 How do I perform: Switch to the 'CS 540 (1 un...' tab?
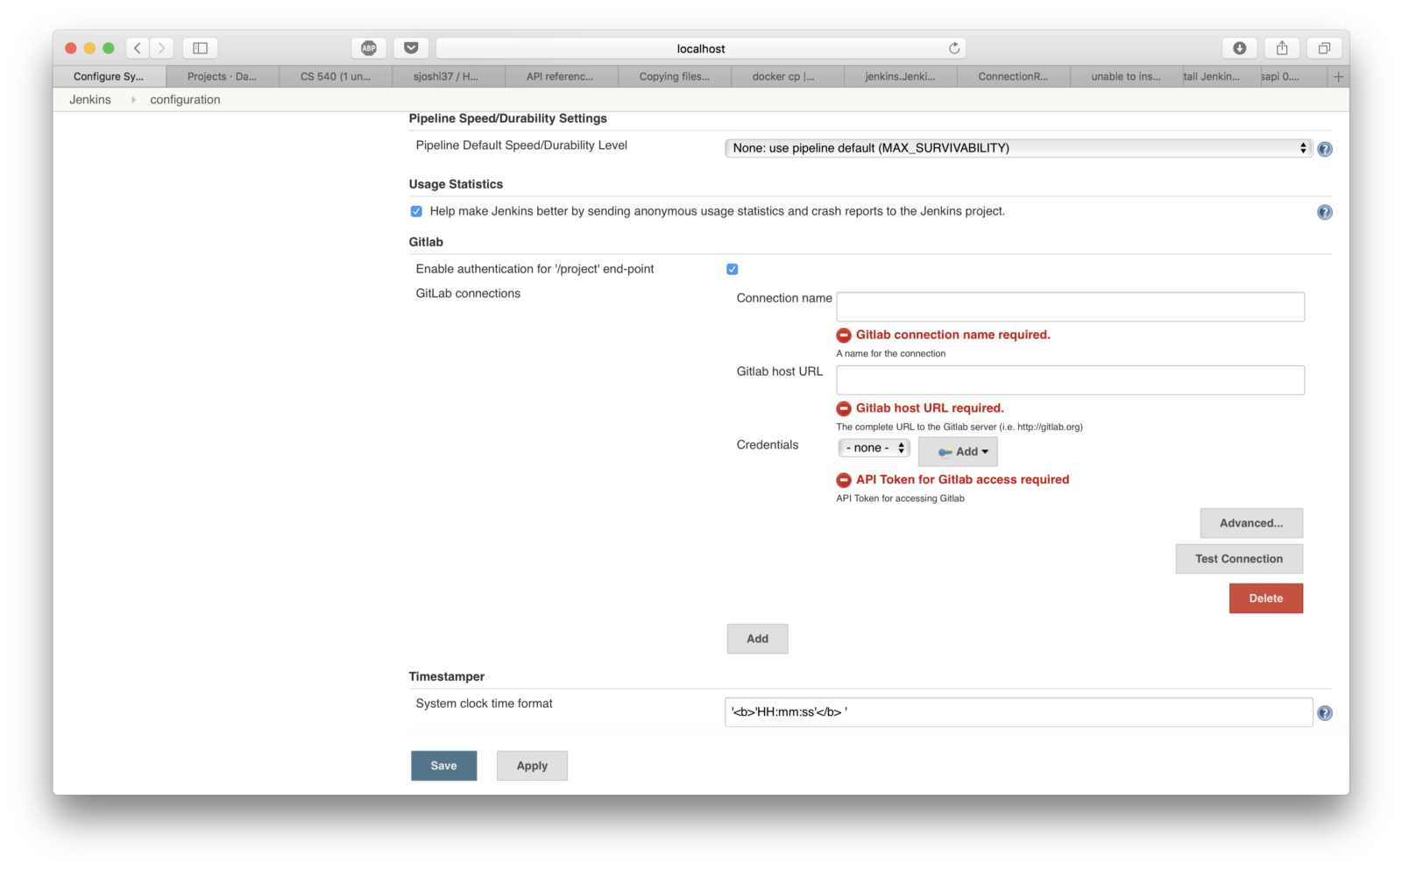click(335, 77)
